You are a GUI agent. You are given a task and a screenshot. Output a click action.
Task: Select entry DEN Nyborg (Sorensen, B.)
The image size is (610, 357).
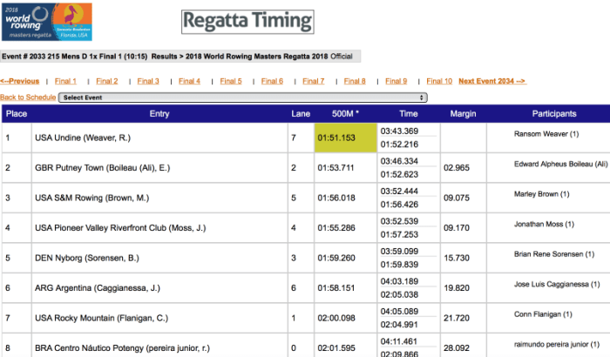[87, 258]
